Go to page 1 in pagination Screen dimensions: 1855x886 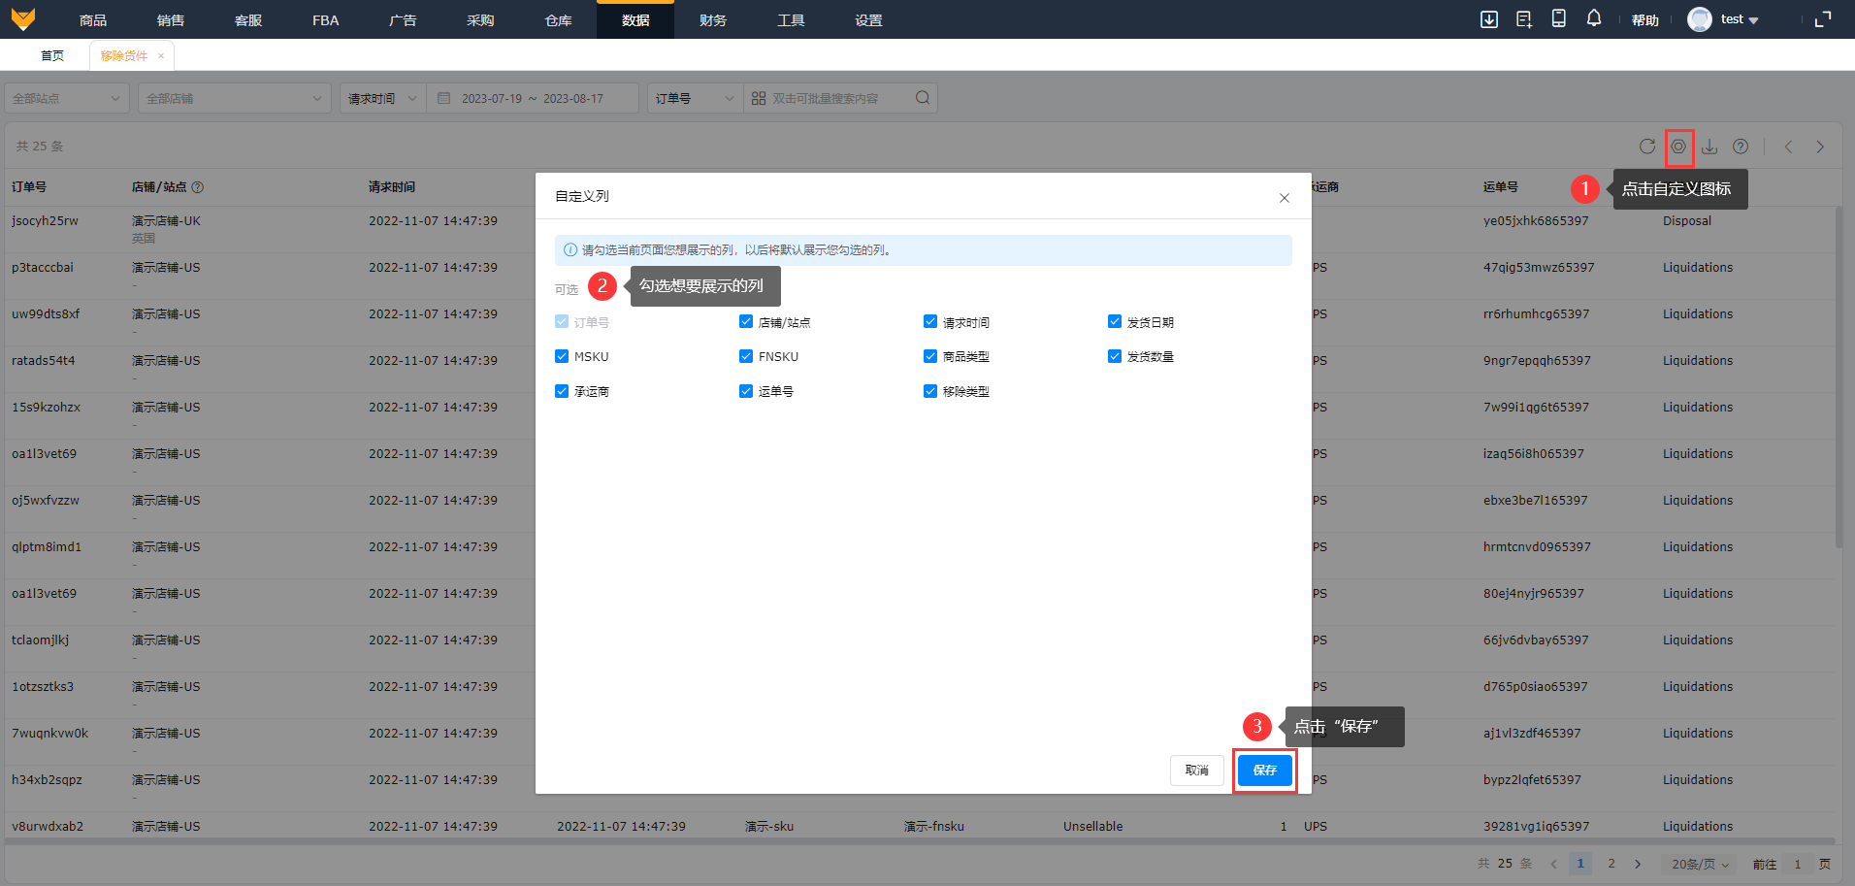click(x=1580, y=864)
